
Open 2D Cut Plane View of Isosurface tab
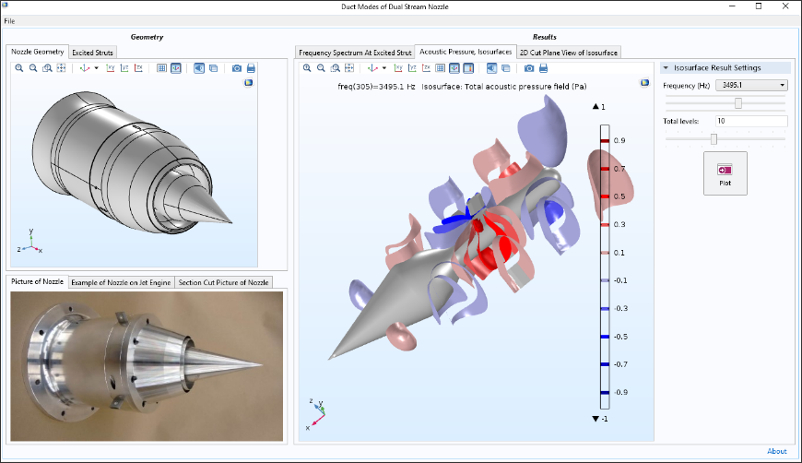click(569, 53)
